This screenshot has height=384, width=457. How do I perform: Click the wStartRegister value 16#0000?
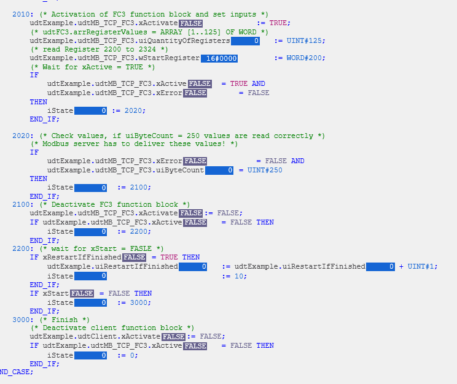[219, 58]
